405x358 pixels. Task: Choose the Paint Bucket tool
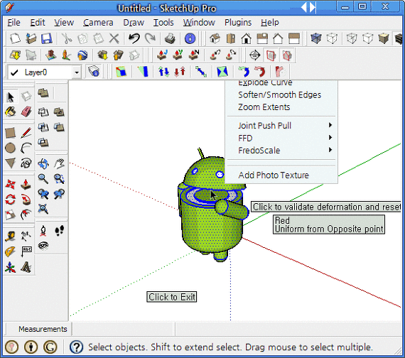tap(11, 112)
